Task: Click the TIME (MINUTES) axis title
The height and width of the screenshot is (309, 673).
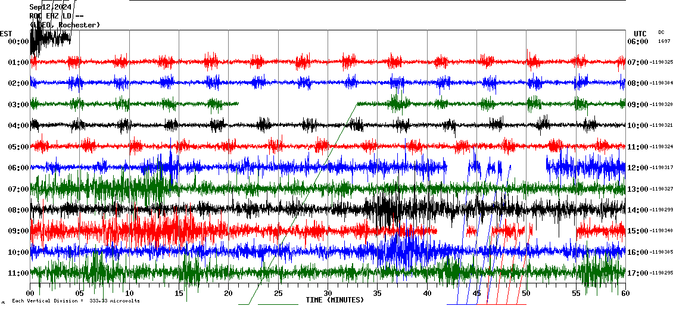Action: 335,300
